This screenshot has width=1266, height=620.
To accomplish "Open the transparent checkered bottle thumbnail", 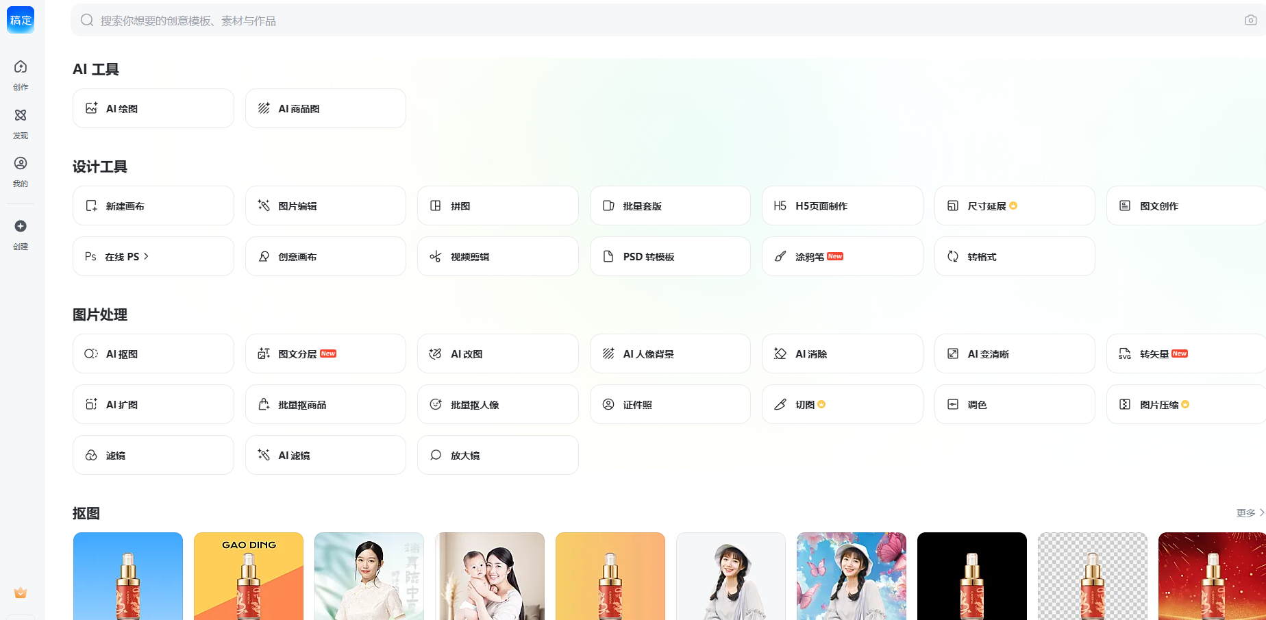I will (1093, 576).
